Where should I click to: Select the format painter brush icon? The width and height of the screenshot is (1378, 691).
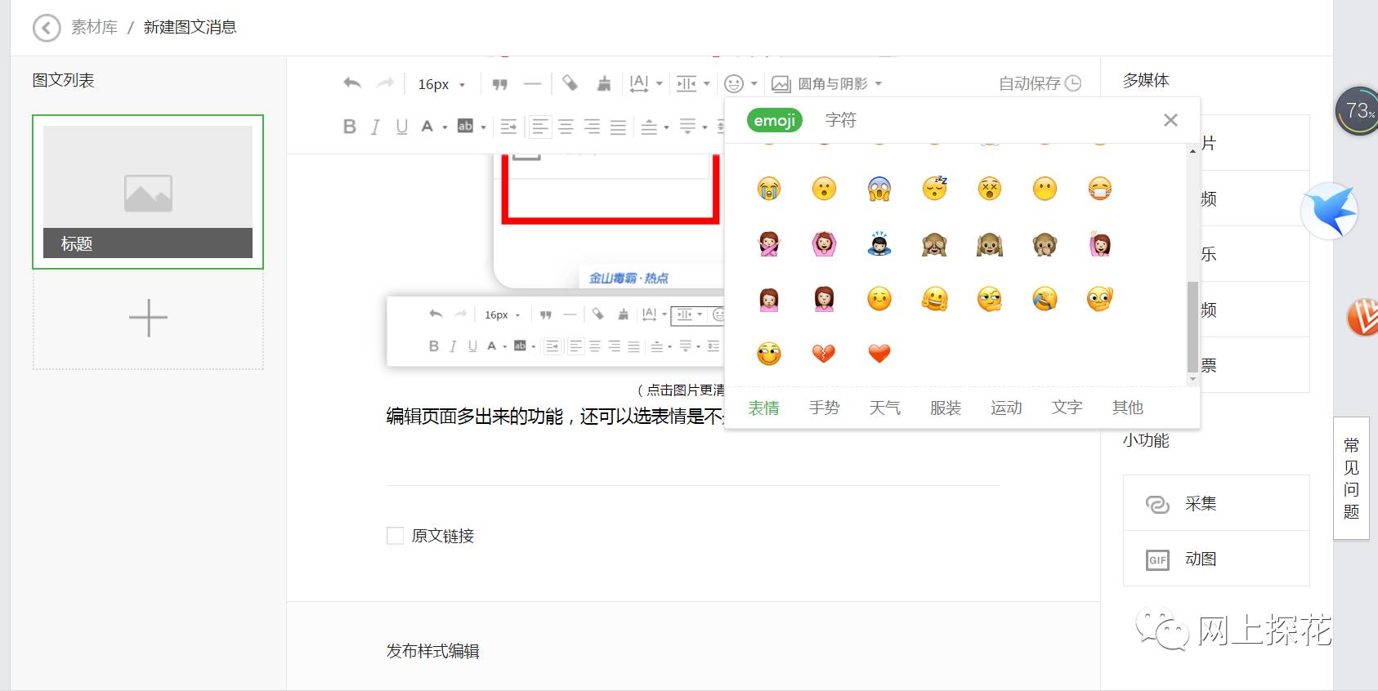(604, 83)
